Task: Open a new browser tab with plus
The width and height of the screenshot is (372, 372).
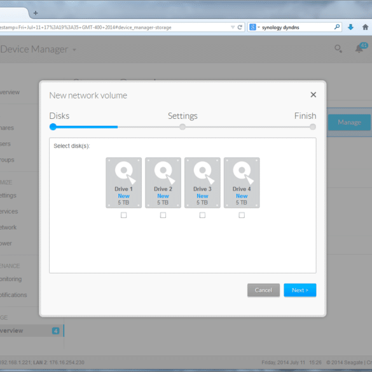Action: tap(36, 13)
